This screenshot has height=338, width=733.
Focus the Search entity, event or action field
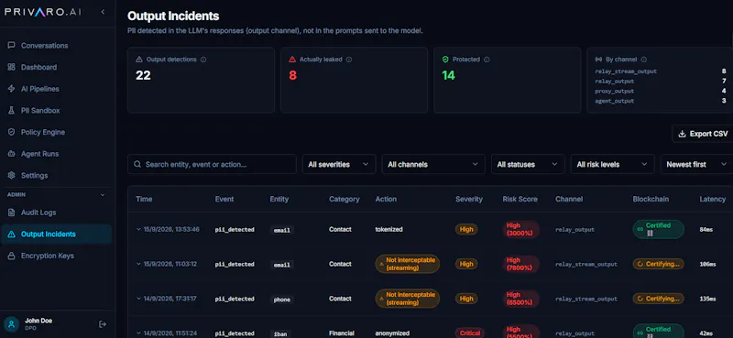212,165
